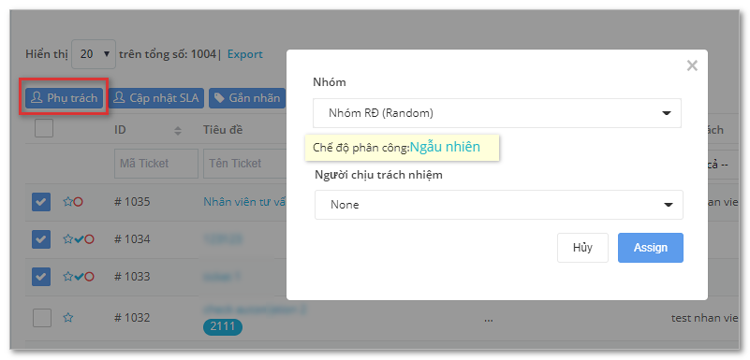
Task: Click the Assign button
Action: click(651, 248)
